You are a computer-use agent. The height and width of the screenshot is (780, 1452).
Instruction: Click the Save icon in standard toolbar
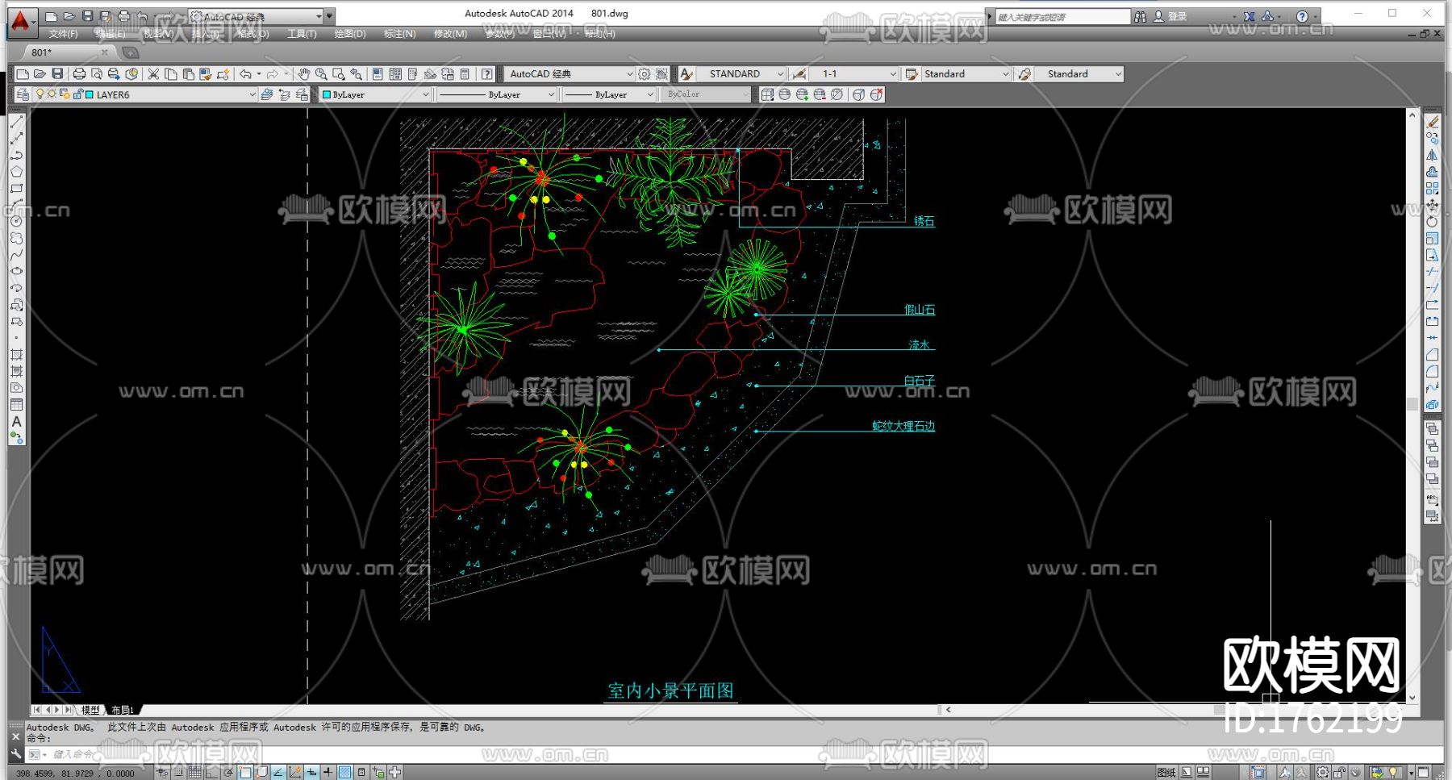click(57, 74)
